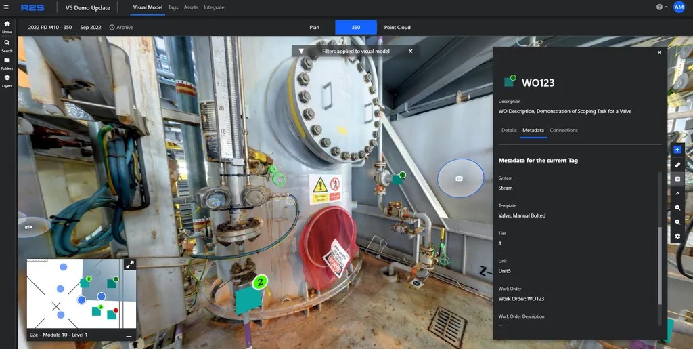693x349 pixels.
Task: Click the blue plus add tool
Action: point(677,149)
